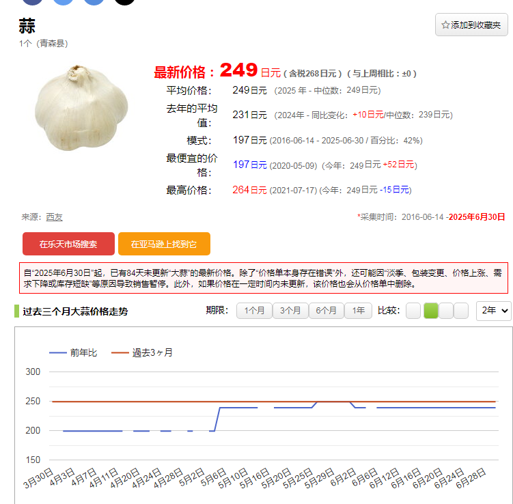
Task: Click the star Add to Favorites button
Action: point(471,25)
